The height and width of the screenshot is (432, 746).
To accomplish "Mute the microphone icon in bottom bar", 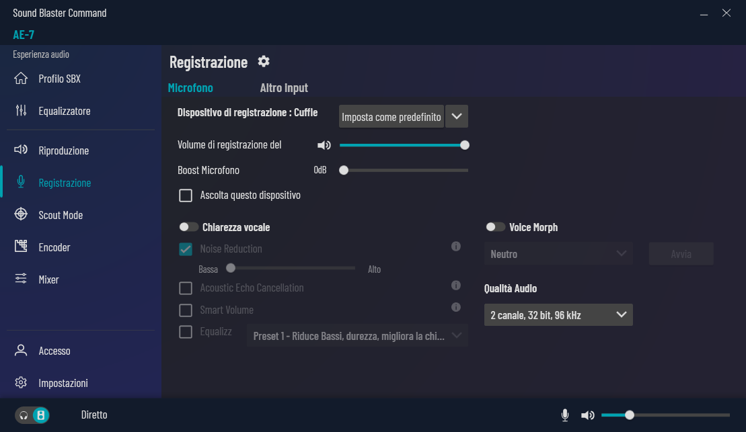I will [565, 415].
